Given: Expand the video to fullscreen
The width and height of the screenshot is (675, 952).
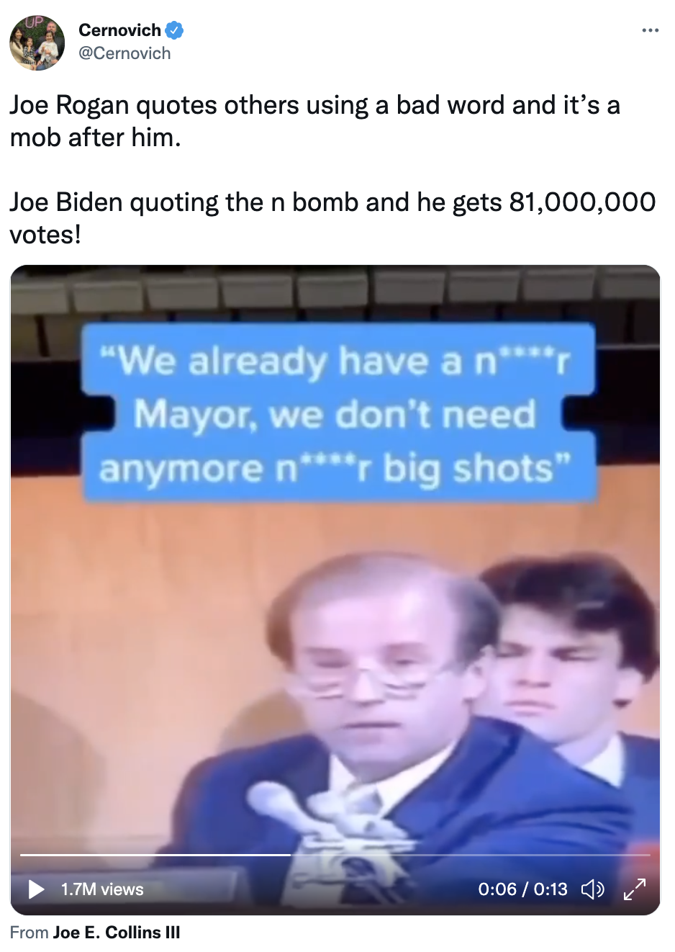Looking at the screenshot, I should pos(635,889).
